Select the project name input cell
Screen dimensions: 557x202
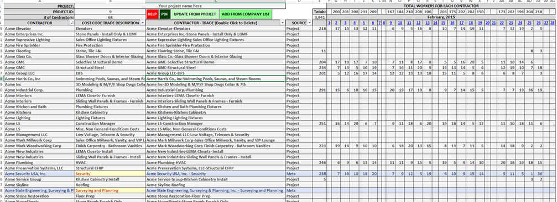click(180, 6)
